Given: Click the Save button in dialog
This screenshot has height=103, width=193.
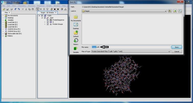Looking at the screenshot, I should pyautogui.click(x=176, y=47).
